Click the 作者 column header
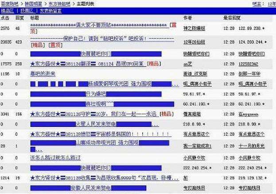Screen dimensions: 276x194 187,18
